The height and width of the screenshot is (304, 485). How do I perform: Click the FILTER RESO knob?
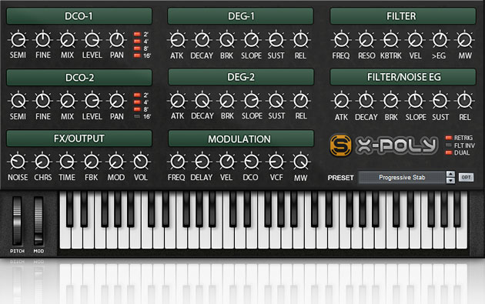click(366, 40)
